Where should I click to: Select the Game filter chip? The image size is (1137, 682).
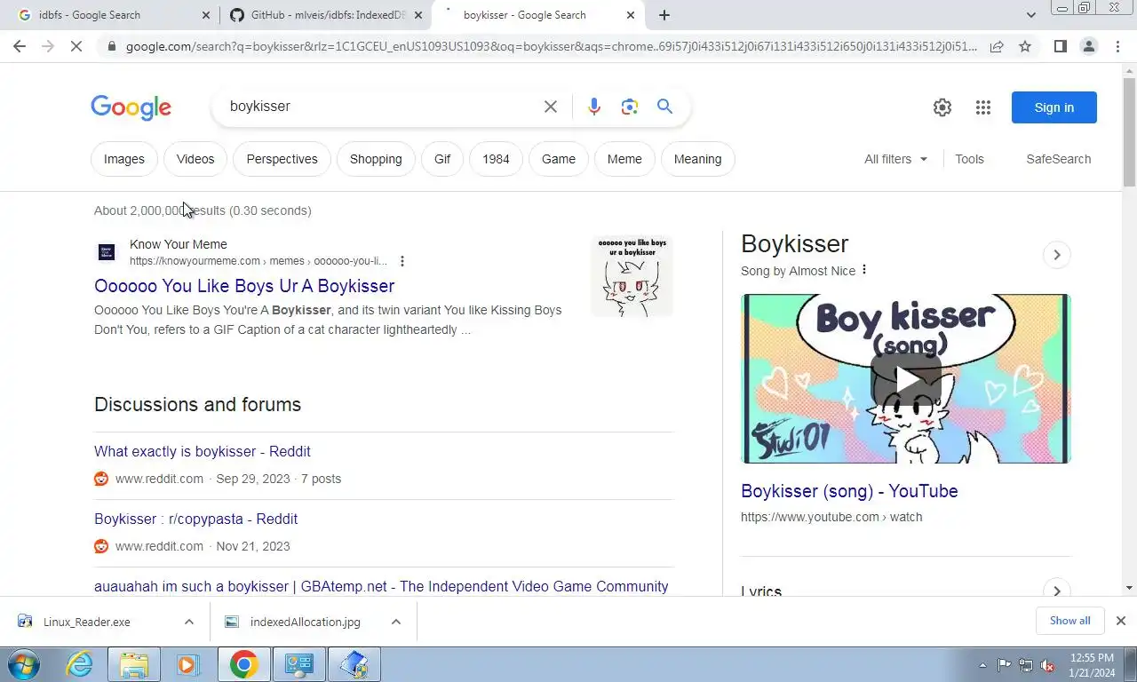coord(559,159)
